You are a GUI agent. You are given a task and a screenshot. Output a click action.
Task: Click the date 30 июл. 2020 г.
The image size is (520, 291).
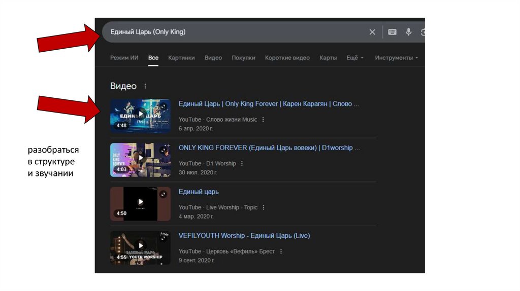[198, 172]
